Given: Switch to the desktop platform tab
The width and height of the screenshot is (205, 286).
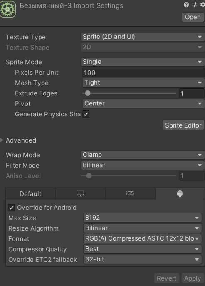Looking at the screenshot, I should click(x=80, y=193).
